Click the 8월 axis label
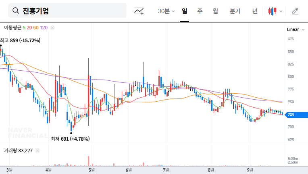This screenshot has height=174, width=308. click(x=211, y=170)
